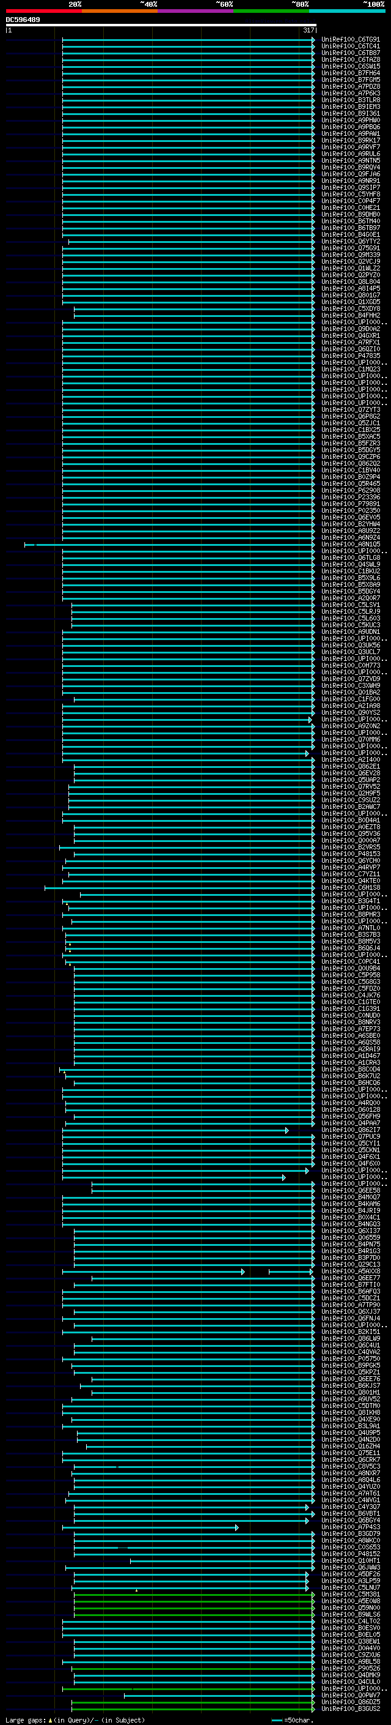Open hit UniRef100_Q3UK56
This screenshot has height=1725, width=391.
[350, 645]
